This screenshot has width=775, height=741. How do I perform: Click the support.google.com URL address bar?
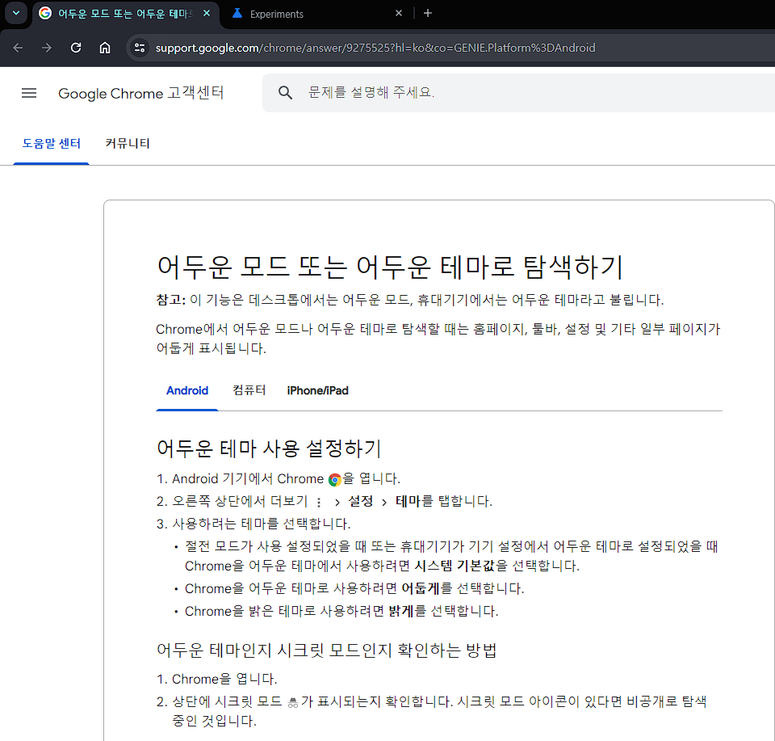click(375, 48)
